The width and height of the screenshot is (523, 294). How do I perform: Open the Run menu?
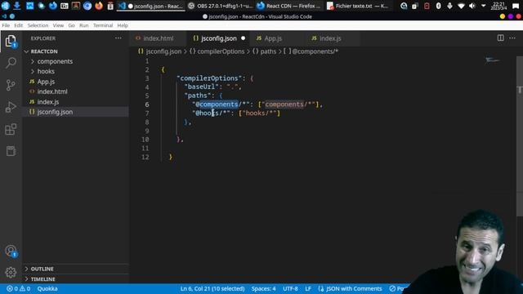click(83, 25)
